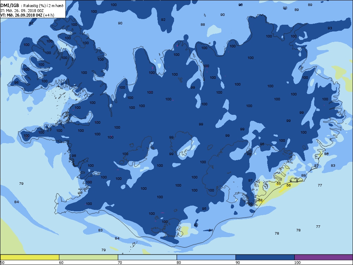Click the pale blue 70–80 legend swatch
The height and width of the screenshot is (265, 353).
coord(148,257)
